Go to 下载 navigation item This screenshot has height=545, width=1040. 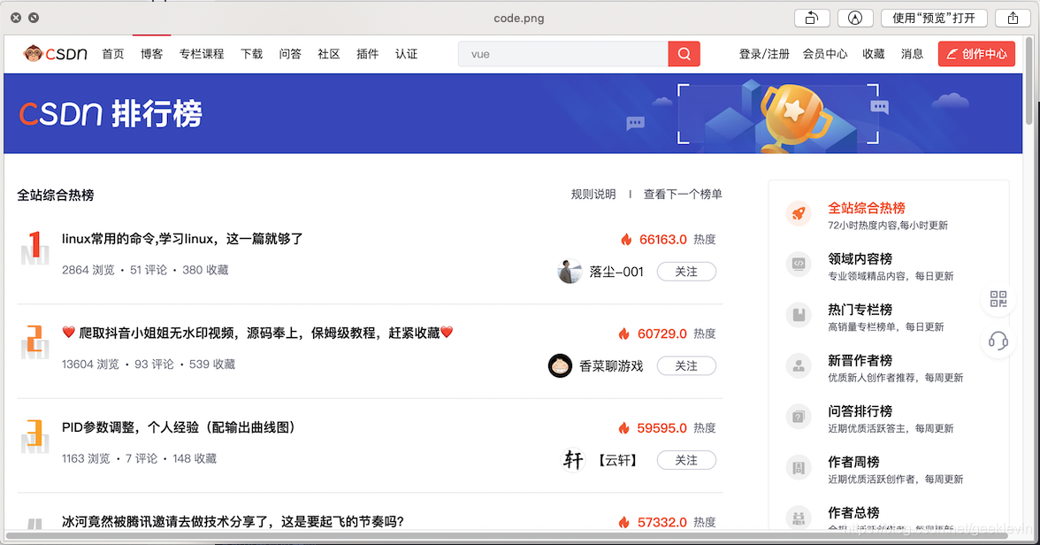tap(251, 54)
